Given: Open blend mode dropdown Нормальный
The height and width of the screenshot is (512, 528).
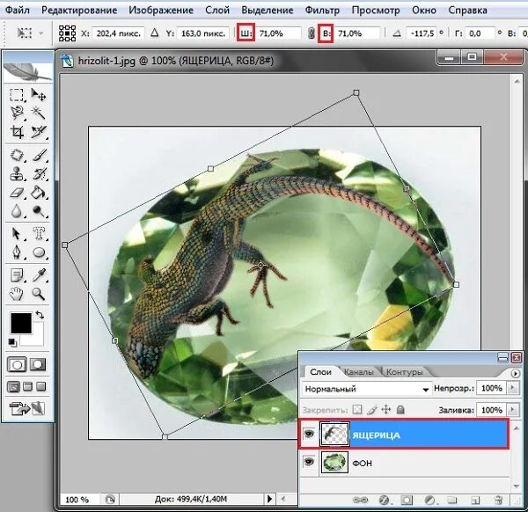Looking at the screenshot, I should tap(366, 389).
